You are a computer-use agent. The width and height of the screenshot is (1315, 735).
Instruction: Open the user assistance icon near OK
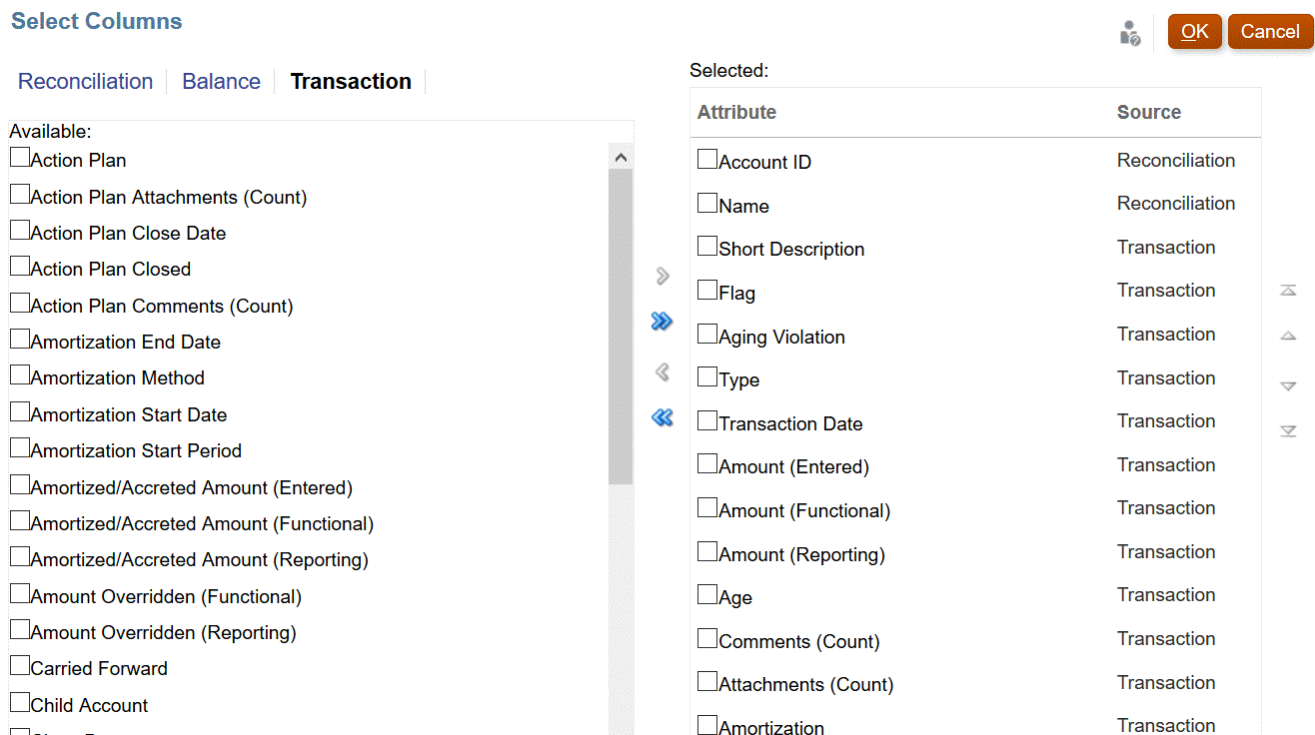(x=1129, y=32)
